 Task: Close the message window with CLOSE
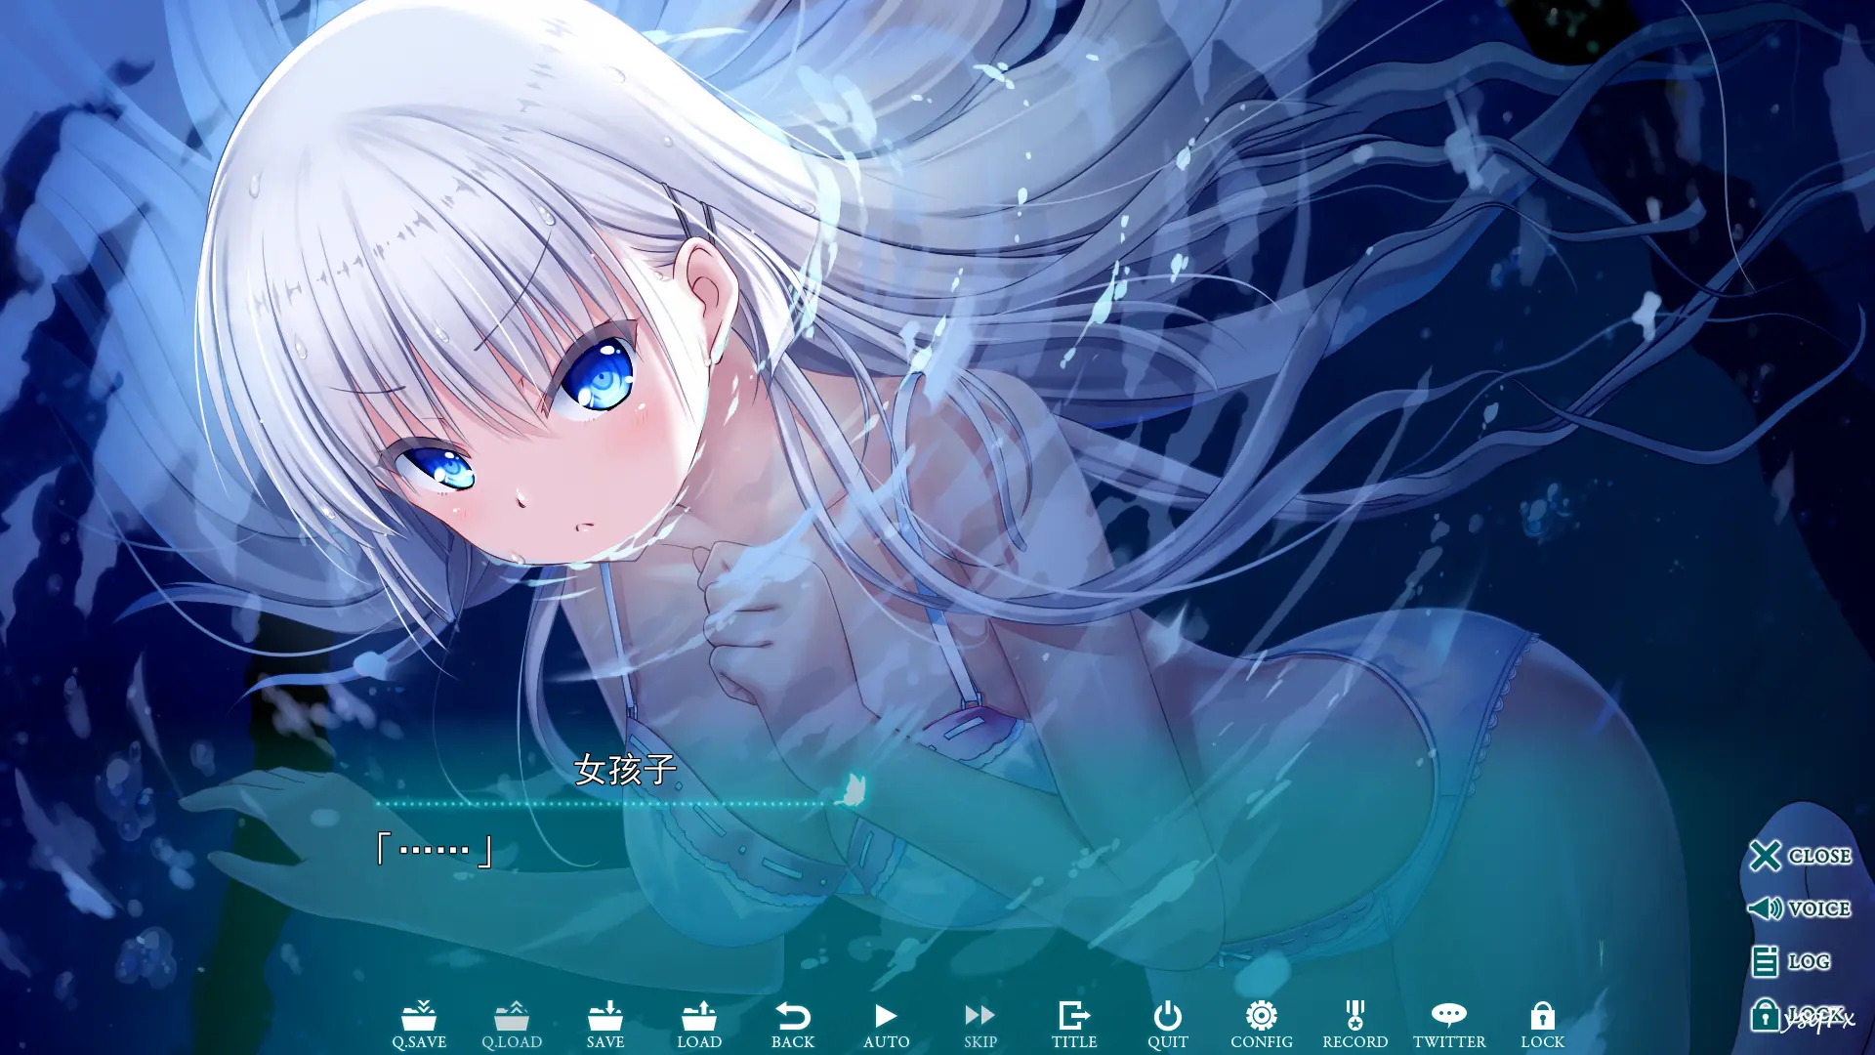[1800, 856]
